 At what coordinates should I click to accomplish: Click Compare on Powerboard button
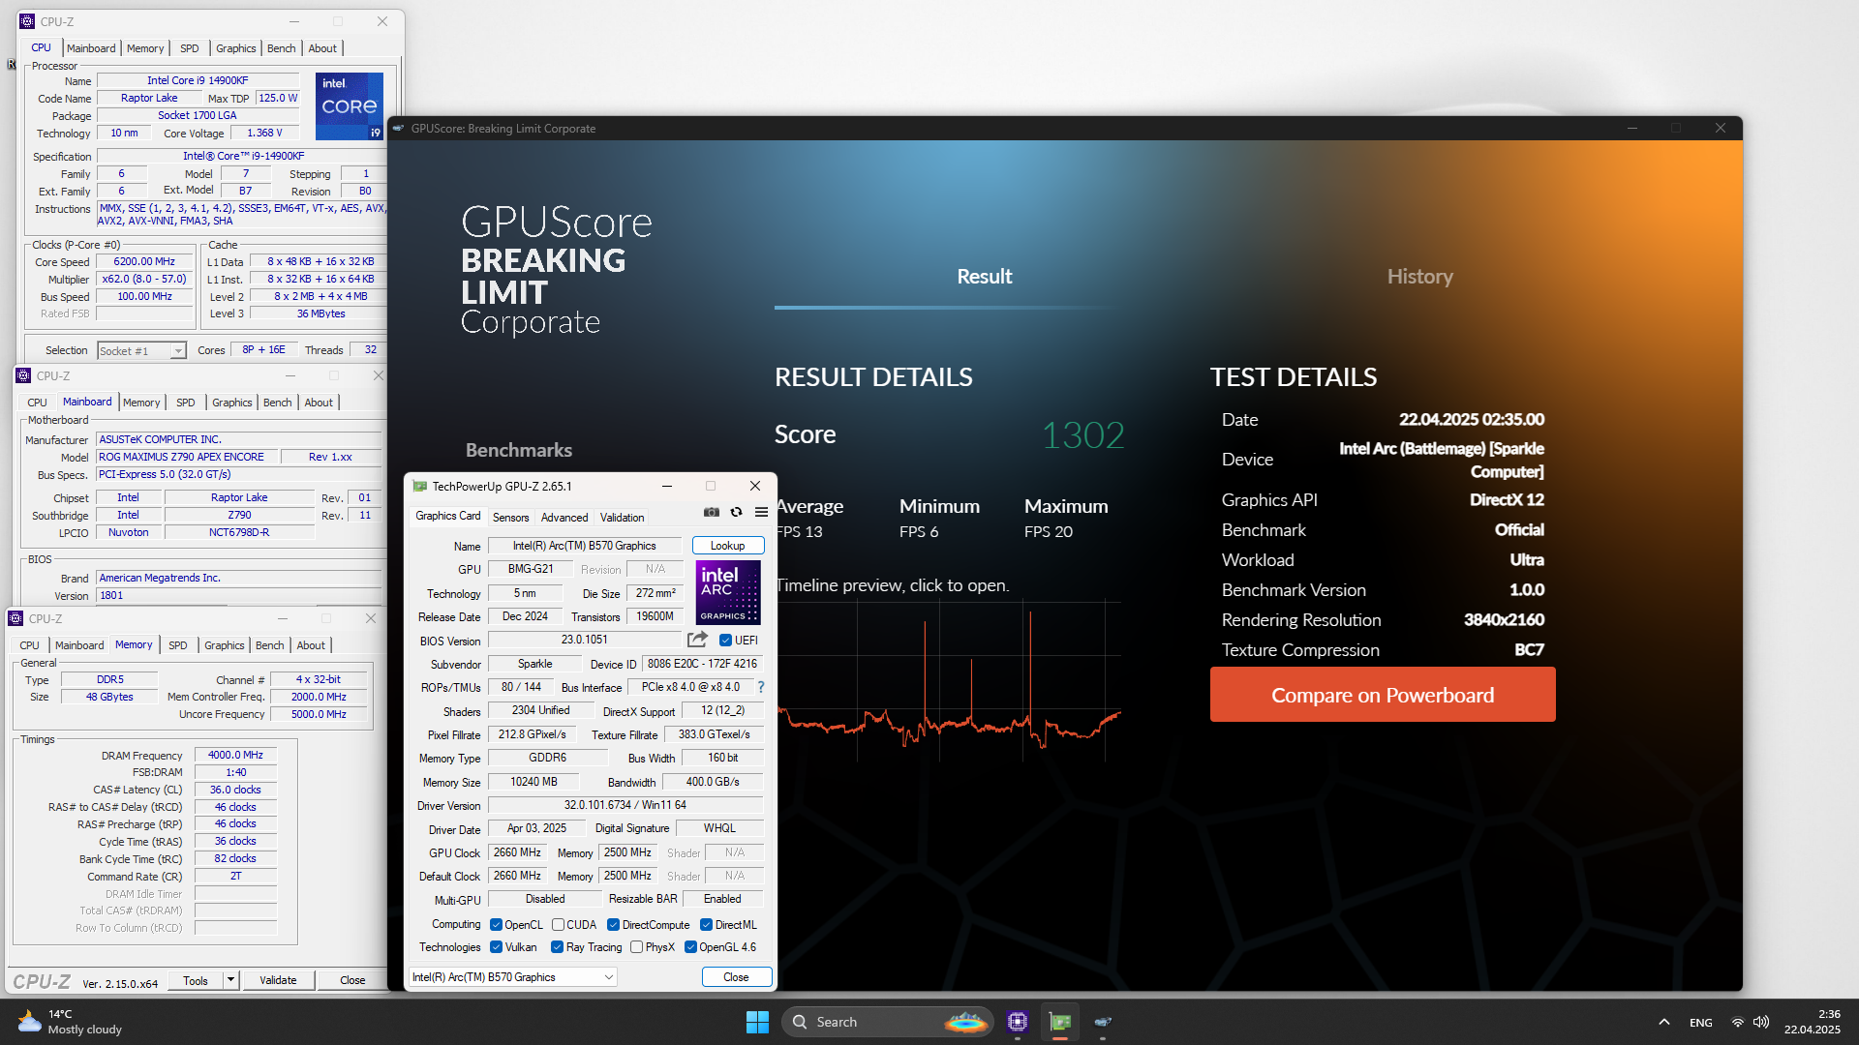point(1383,695)
